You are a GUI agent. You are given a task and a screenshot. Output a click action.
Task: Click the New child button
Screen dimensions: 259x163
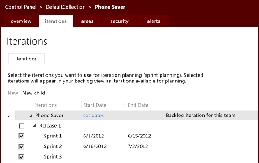(x=34, y=93)
